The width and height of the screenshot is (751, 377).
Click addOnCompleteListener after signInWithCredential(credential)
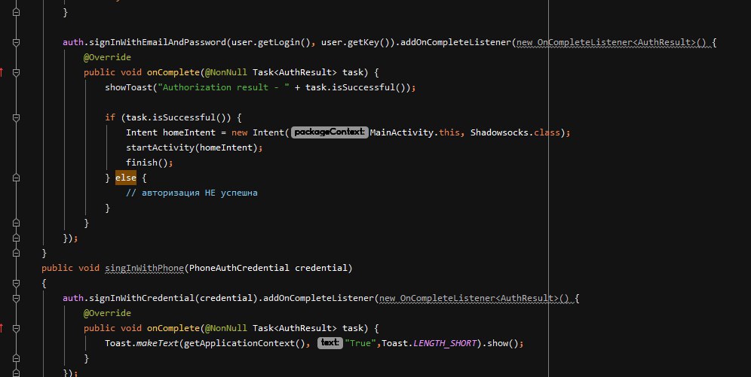[318, 298]
